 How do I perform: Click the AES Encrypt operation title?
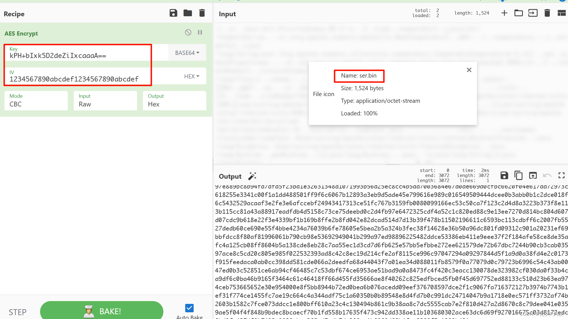tap(21, 34)
